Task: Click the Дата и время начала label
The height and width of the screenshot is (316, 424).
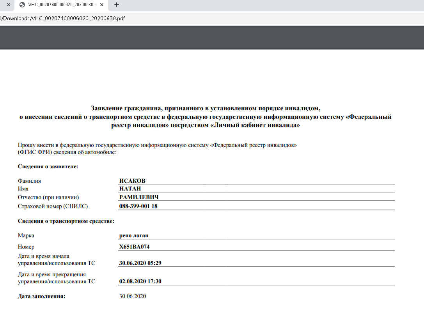Action: pyautogui.click(x=57, y=260)
